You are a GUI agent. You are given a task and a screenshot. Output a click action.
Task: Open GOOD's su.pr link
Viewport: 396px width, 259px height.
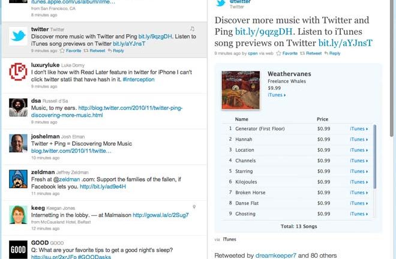click(x=53, y=257)
